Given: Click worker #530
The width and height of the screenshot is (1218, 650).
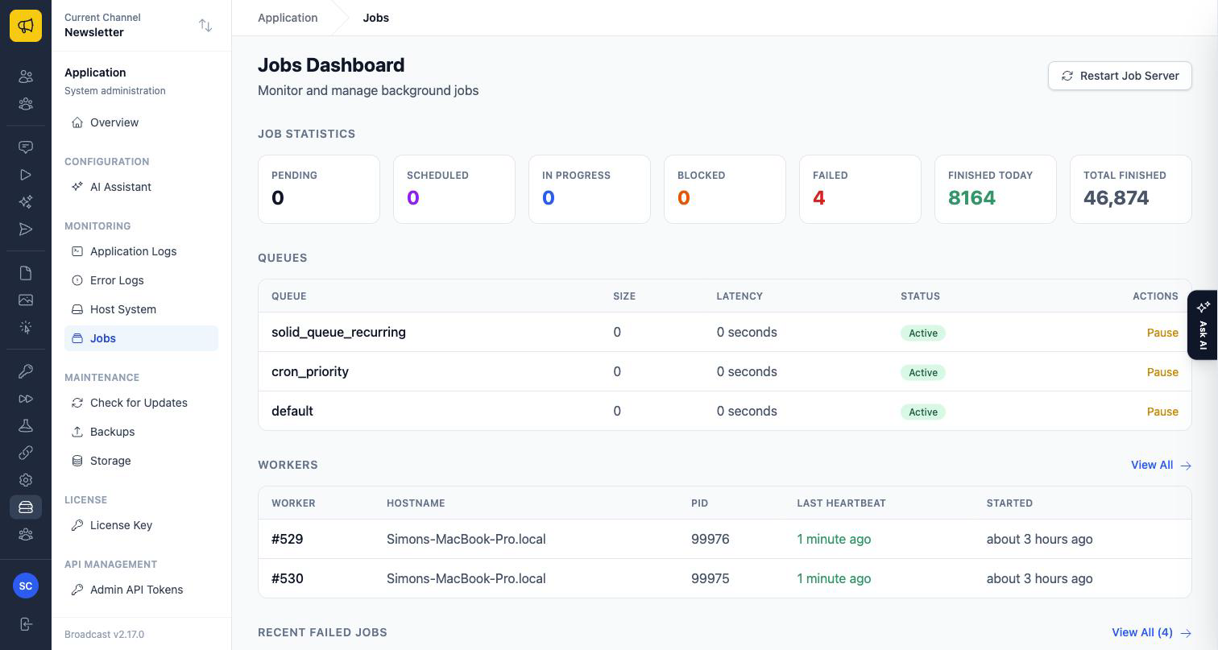Looking at the screenshot, I should [287, 578].
